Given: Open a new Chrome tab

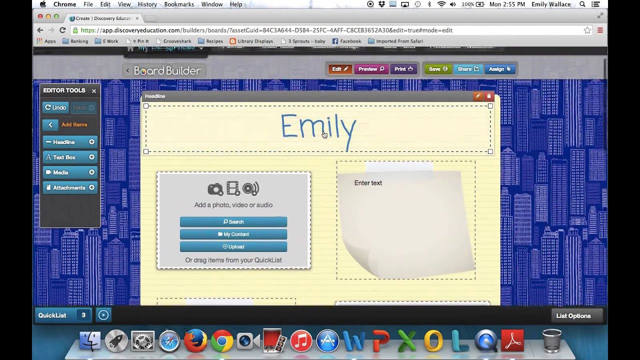Looking at the screenshot, I should (x=150, y=18).
